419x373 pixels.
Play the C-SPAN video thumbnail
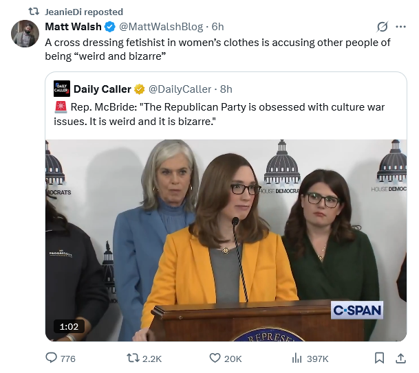(x=226, y=240)
